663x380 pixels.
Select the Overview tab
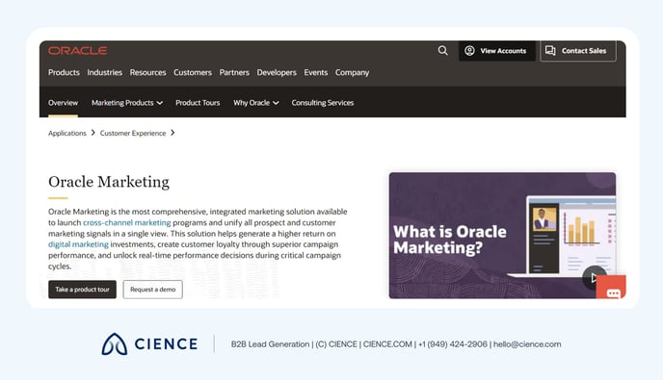[63, 103]
